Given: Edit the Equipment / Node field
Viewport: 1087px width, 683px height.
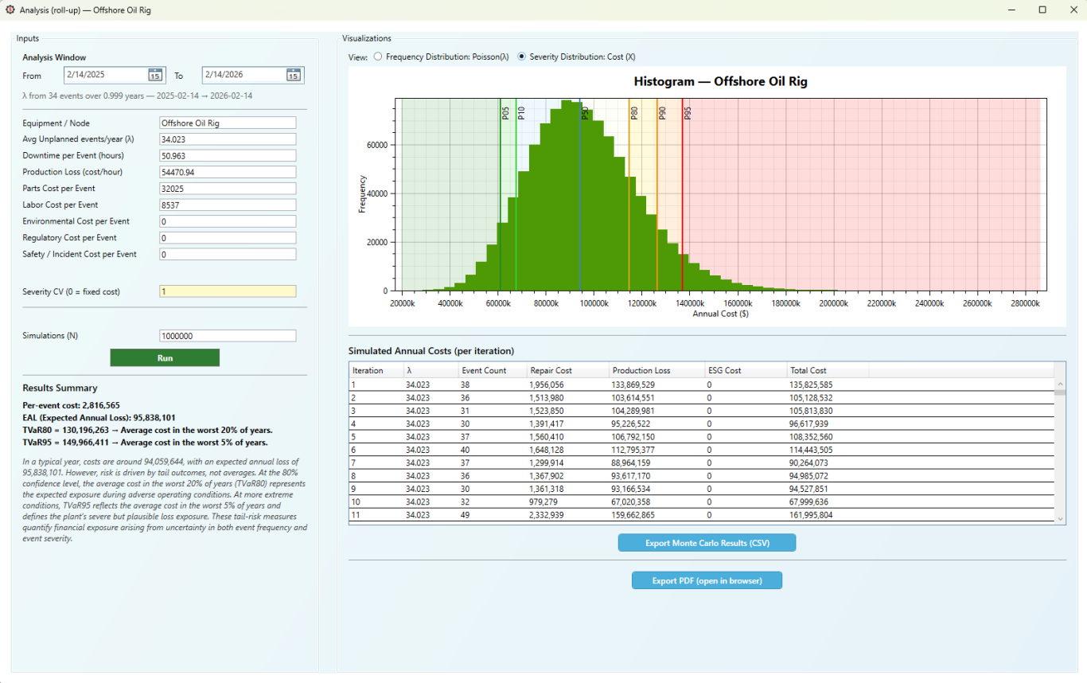Looking at the screenshot, I should point(228,123).
